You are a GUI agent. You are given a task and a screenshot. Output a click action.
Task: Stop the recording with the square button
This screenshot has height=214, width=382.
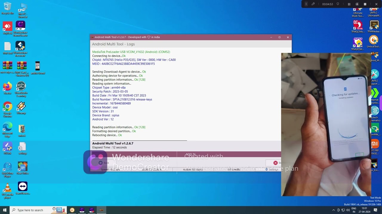(365, 4)
